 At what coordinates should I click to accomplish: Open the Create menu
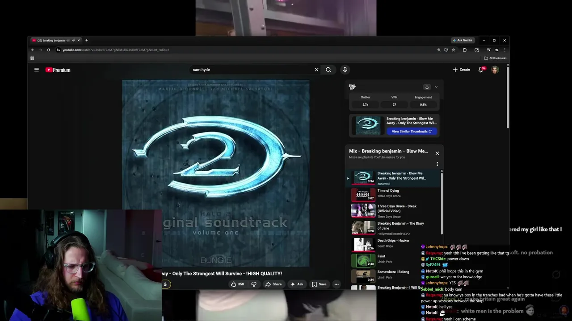tap(462, 70)
